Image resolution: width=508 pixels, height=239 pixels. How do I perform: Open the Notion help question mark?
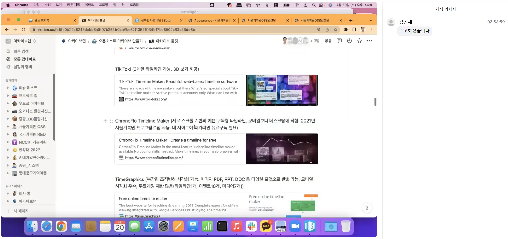[x=367, y=208]
